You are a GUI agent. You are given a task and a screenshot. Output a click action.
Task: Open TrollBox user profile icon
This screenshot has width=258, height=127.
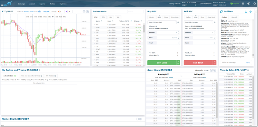[246, 12]
